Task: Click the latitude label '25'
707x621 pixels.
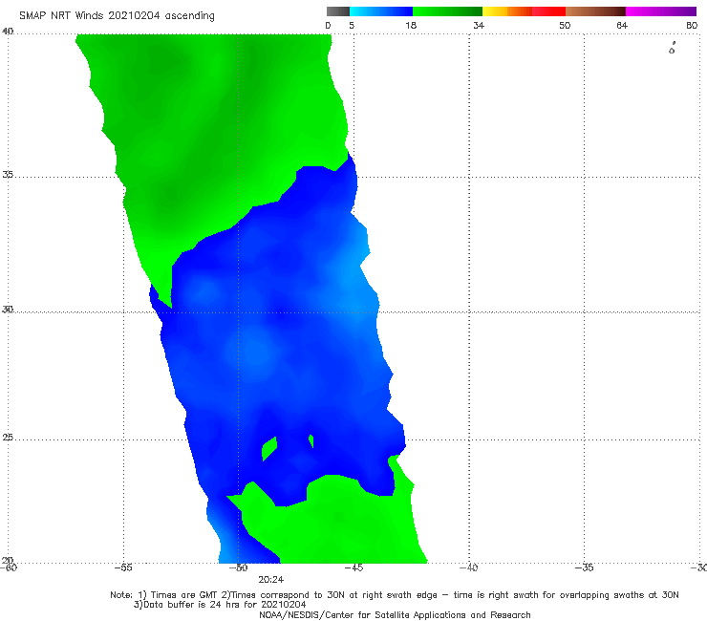Action: [8, 437]
